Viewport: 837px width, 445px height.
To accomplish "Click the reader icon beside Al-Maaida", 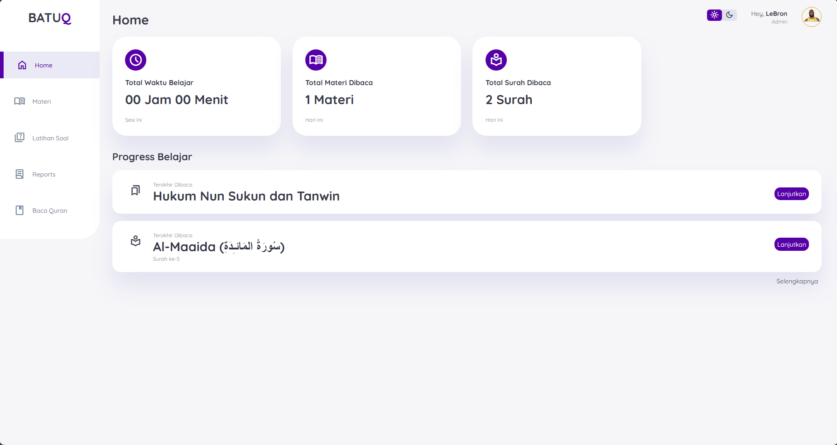I will pos(135,241).
